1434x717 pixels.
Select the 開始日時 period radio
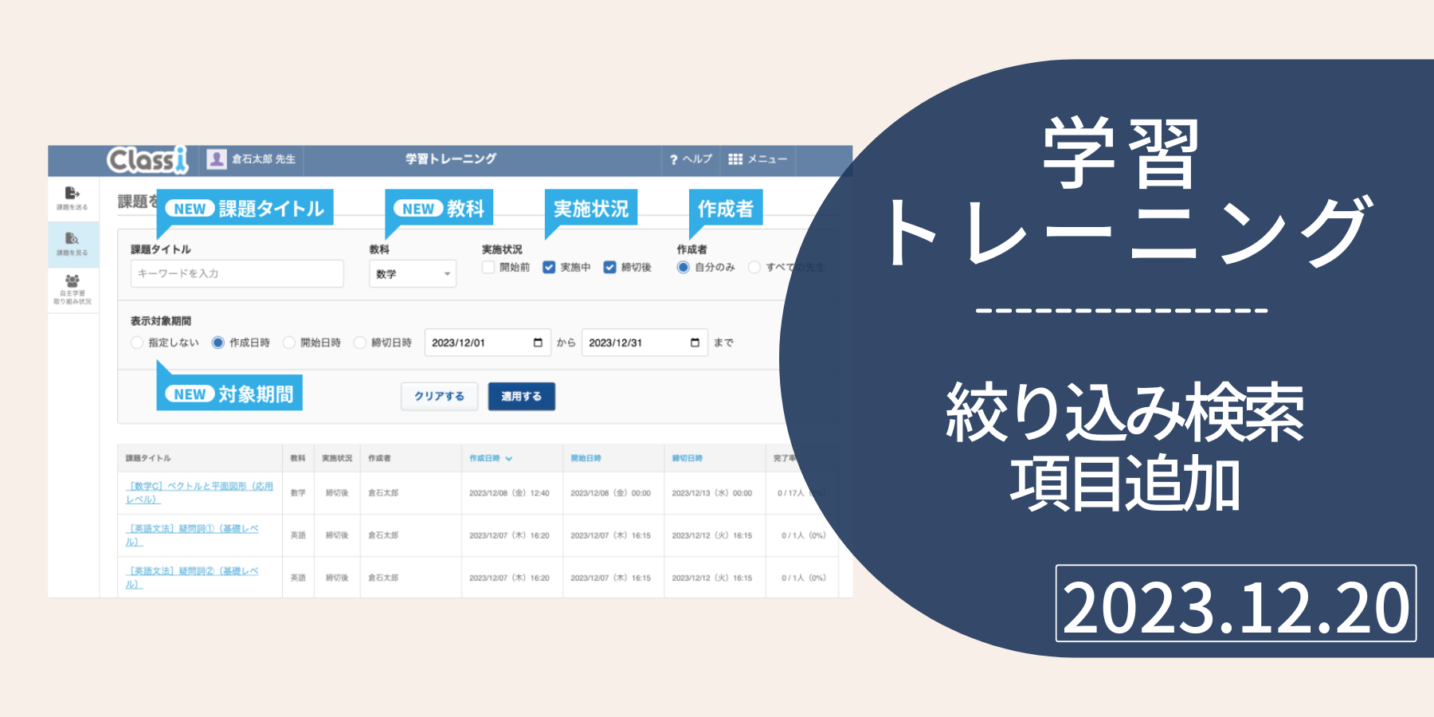[x=289, y=343]
